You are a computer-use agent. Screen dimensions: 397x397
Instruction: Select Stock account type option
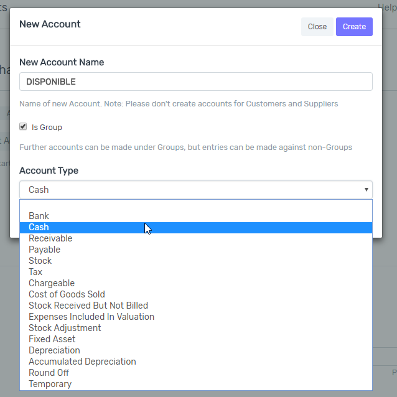pyautogui.click(x=196, y=261)
